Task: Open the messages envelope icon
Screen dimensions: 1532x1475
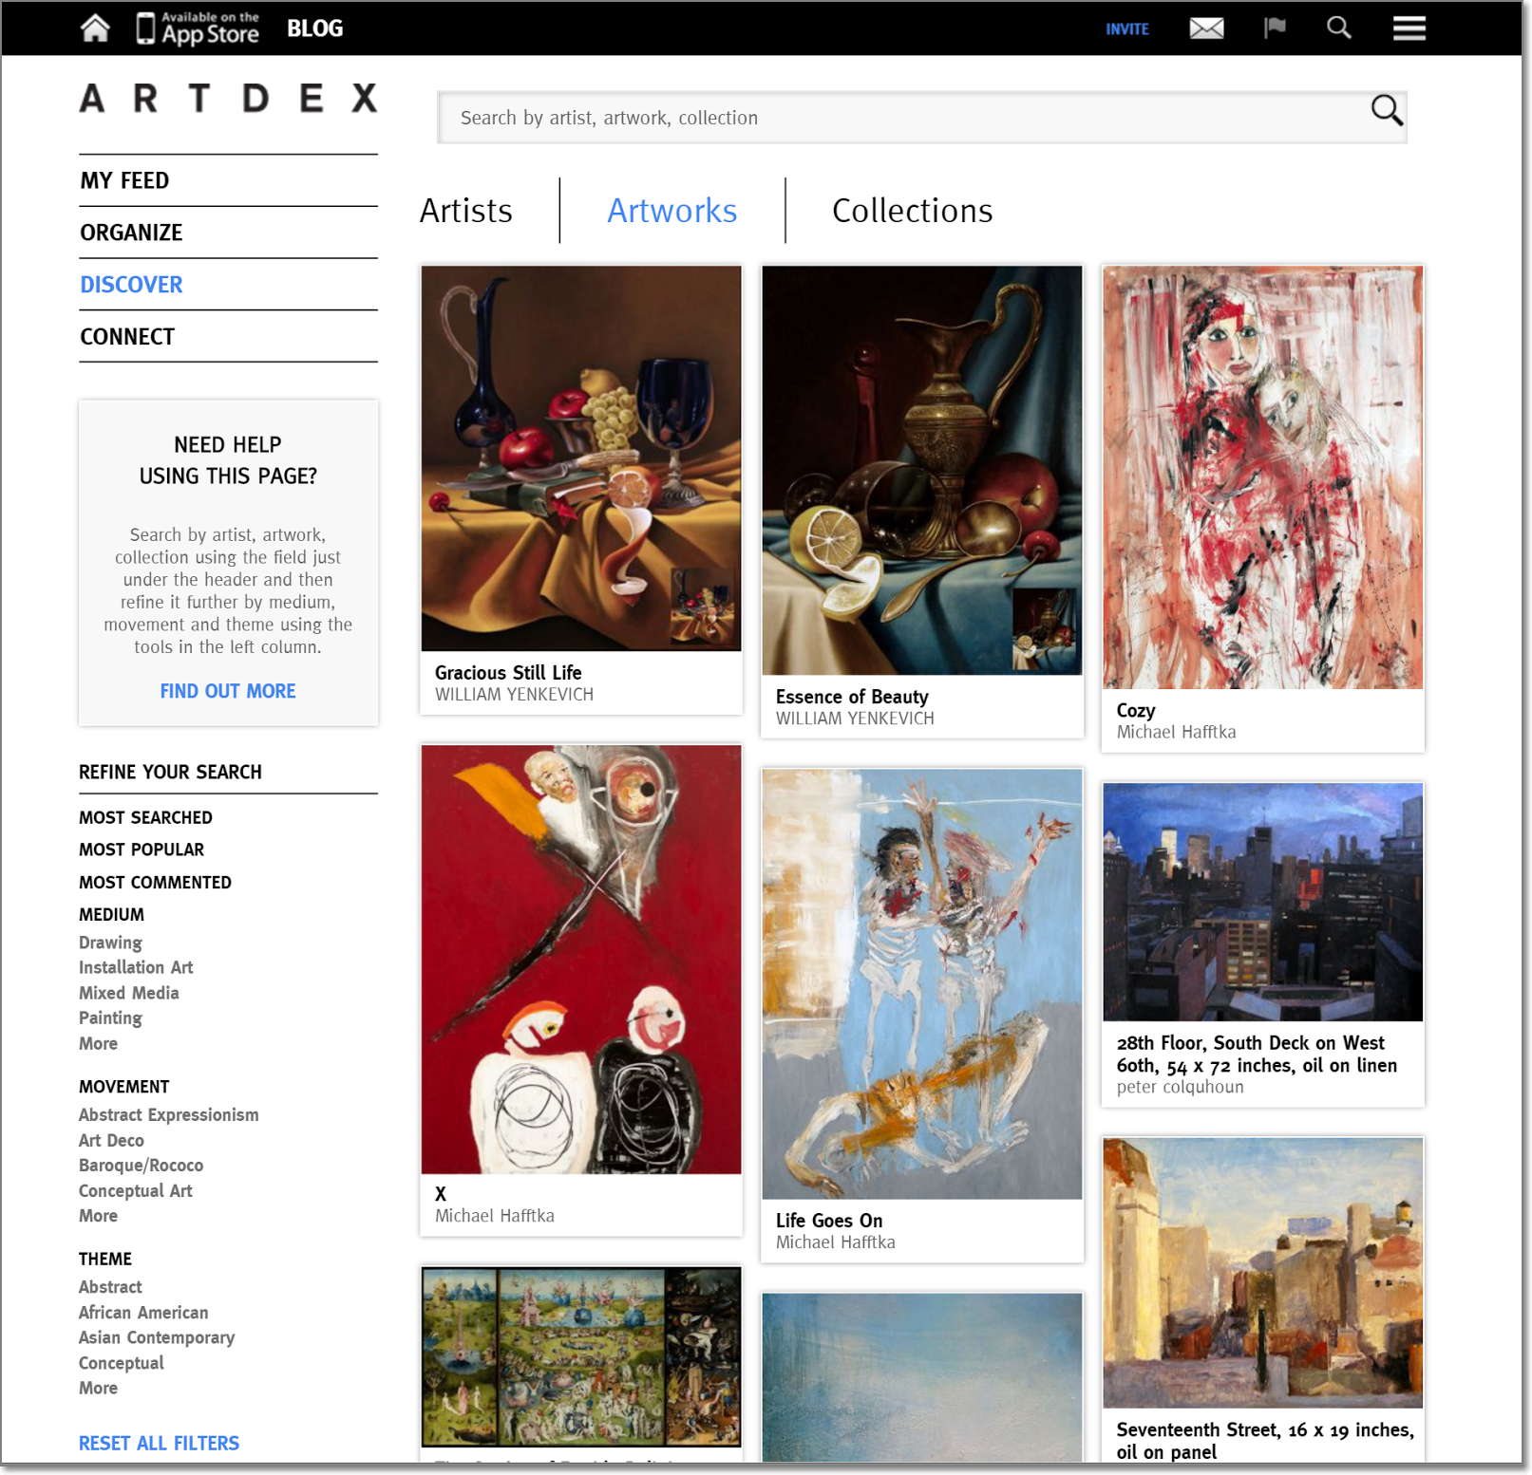Action: tap(1206, 28)
